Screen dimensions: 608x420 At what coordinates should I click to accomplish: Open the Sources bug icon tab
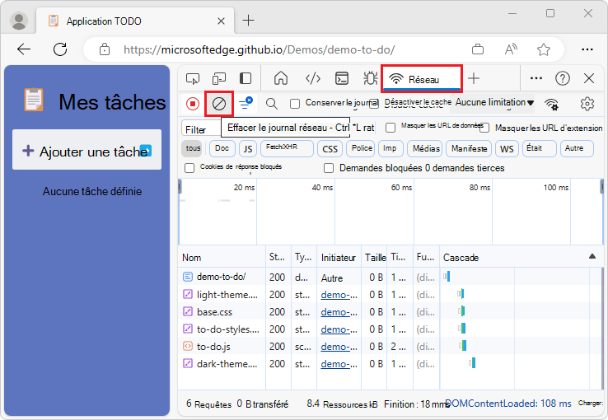point(370,79)
